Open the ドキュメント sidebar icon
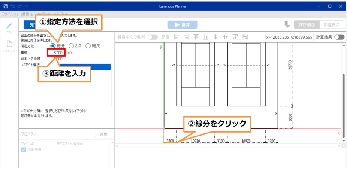Screen dimensions: 347x172 9,45
